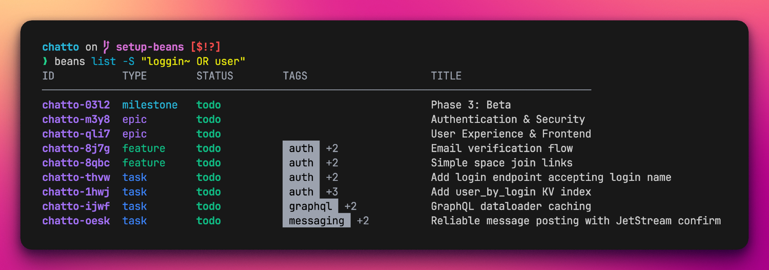Click the prompt arrow before beans command

pyautogui.click(x=45, y=61)
